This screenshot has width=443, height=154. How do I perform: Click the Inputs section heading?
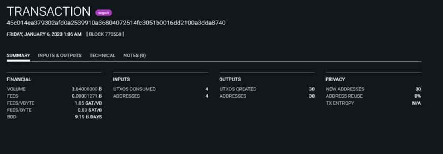point(121,79)
